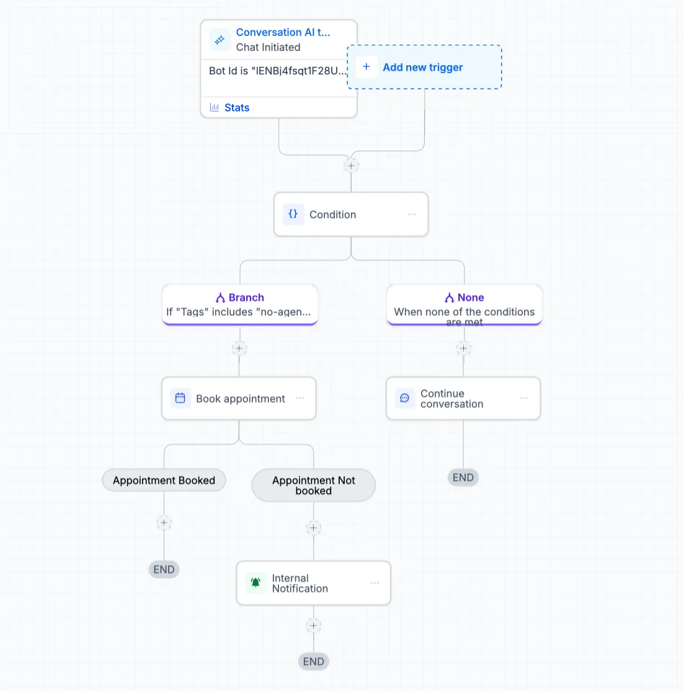Open Internal Notification three-dot menu

coord(375,582)
